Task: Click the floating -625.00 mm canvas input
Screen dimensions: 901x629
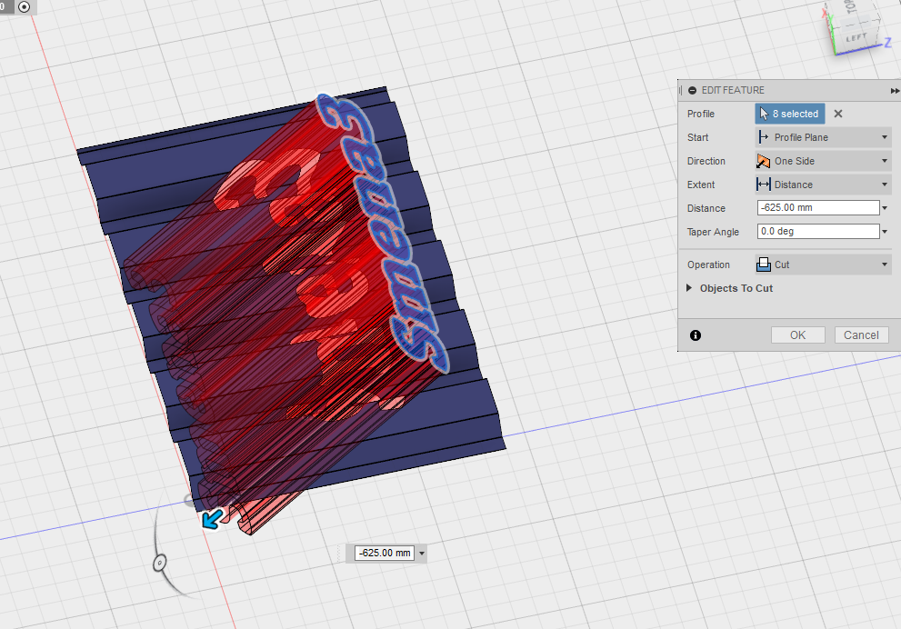Action: pos(384,553)
